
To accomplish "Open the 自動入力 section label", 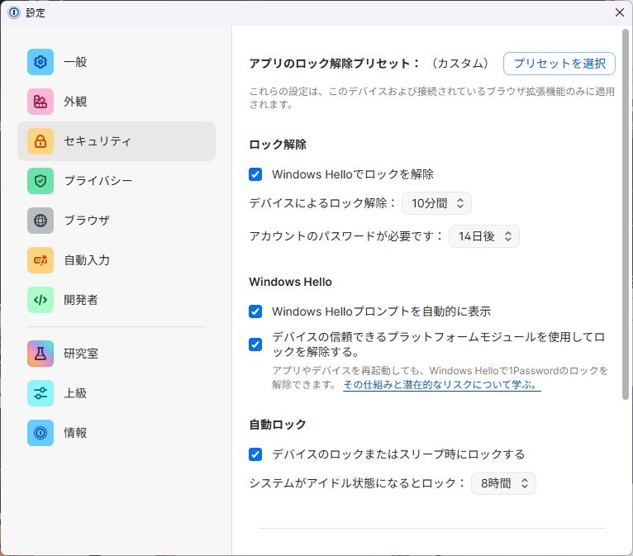I will [87, 260].
